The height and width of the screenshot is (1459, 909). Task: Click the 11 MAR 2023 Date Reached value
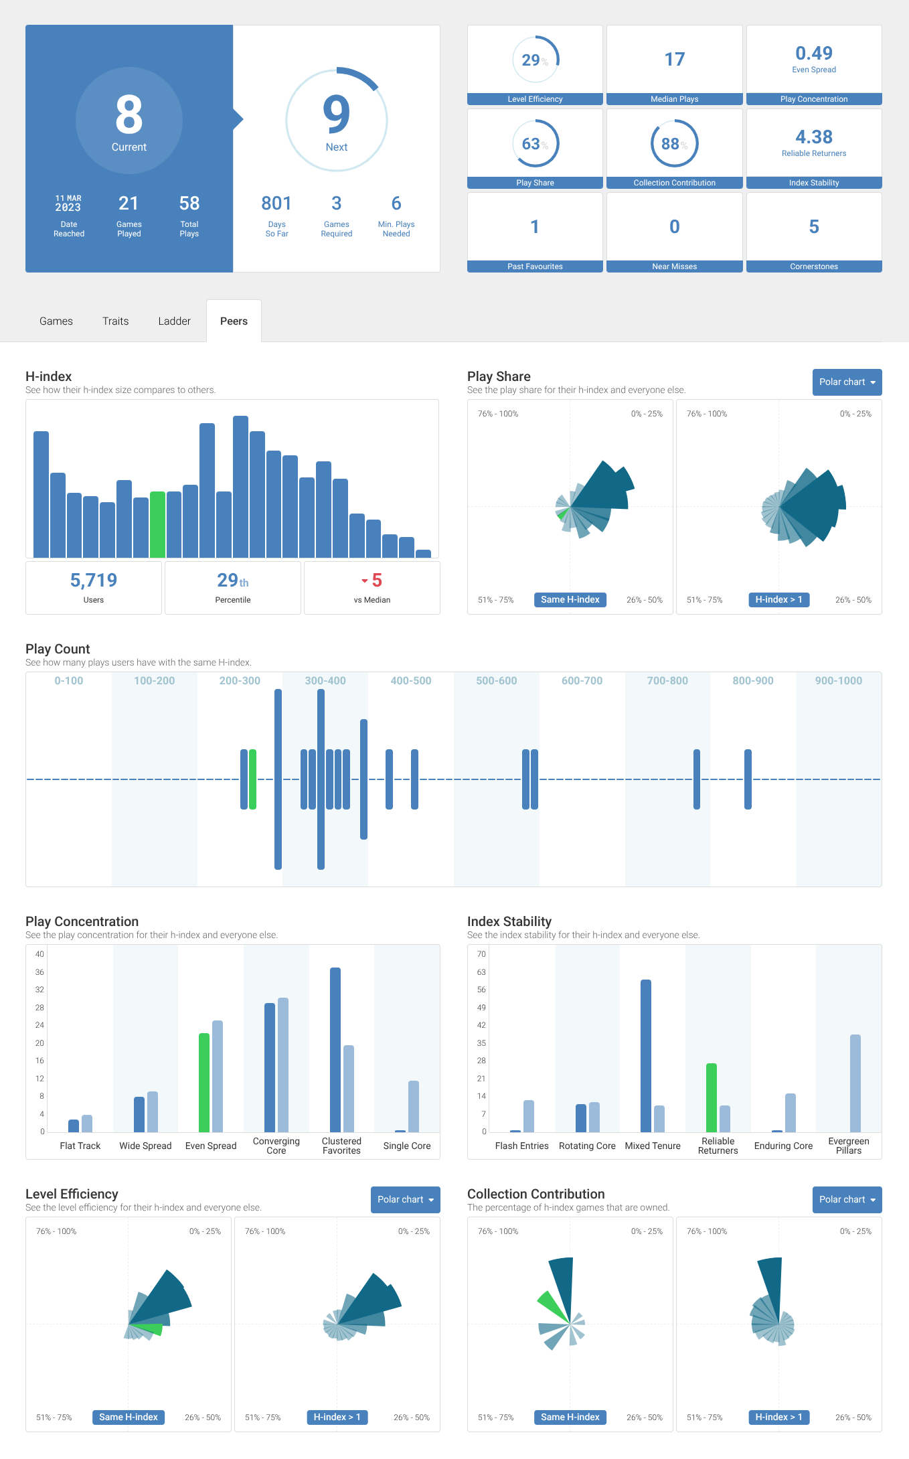click(x=68, y=204)
